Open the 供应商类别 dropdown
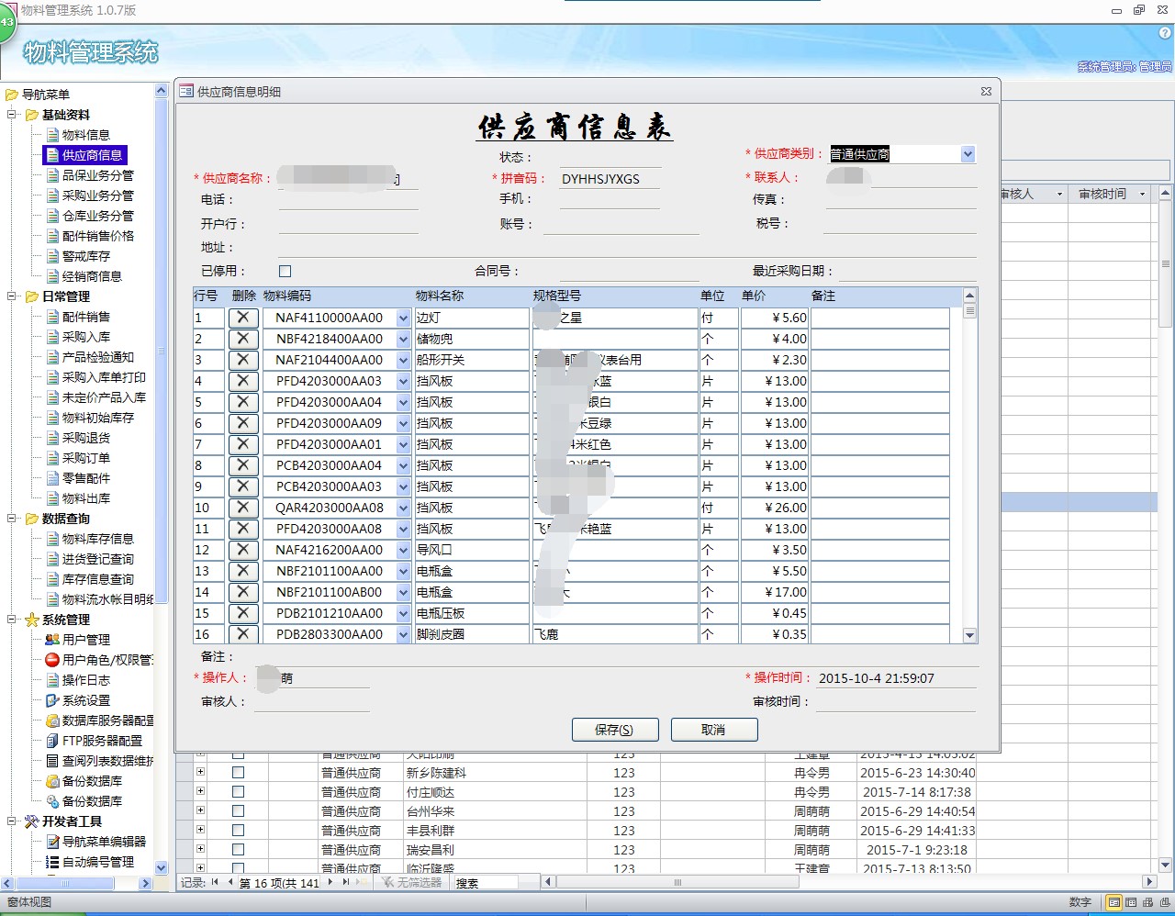The width and height of the screenshot is (1175, 916). (968, 154)
